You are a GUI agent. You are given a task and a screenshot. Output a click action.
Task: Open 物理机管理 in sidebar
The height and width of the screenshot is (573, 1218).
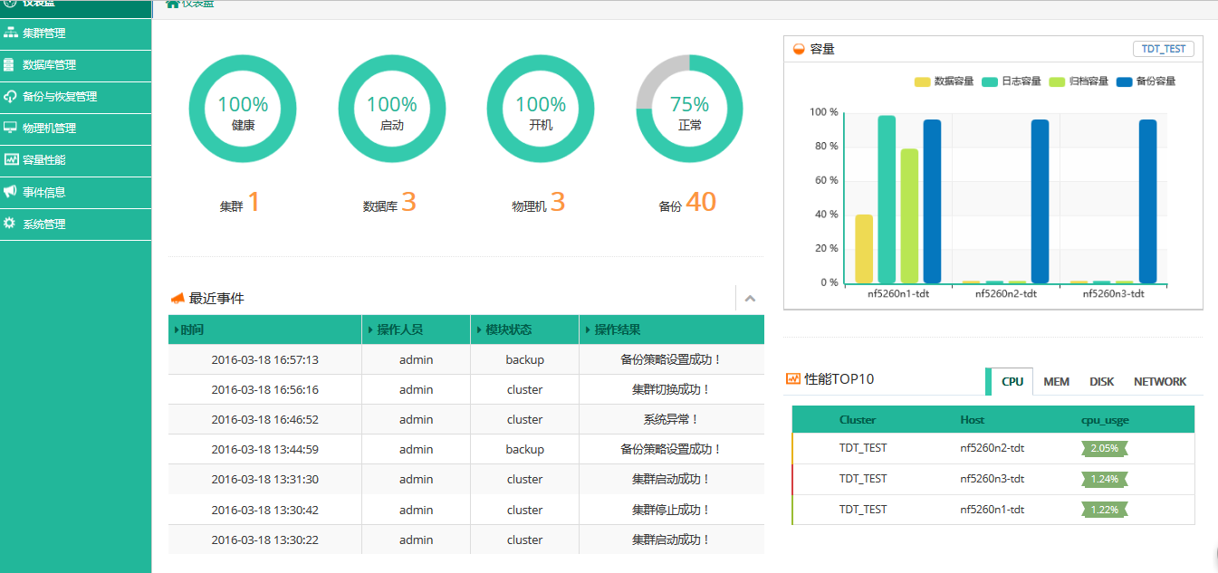click(x=75, y=129)
